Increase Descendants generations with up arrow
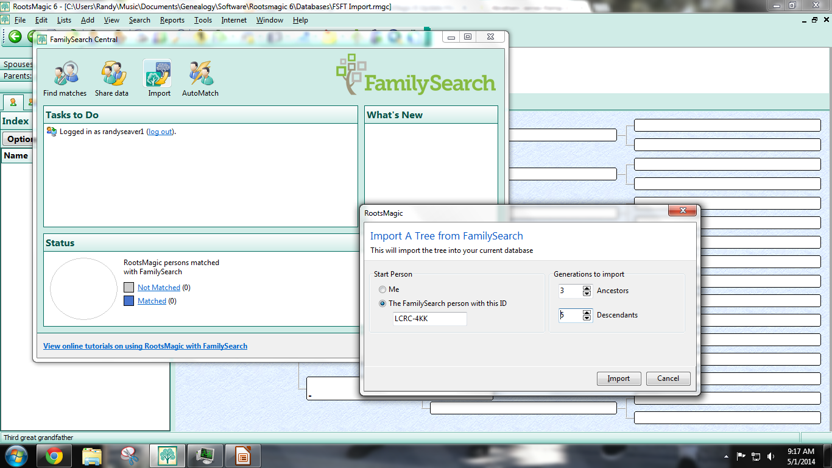The width and height of the screenshot is (832, 468). tap(587, 313)
